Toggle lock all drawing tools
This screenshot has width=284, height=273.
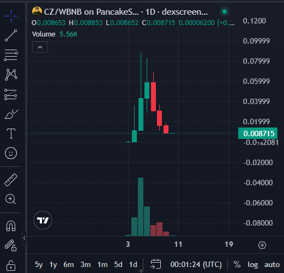pyautogui.click(x=11, y=265)
